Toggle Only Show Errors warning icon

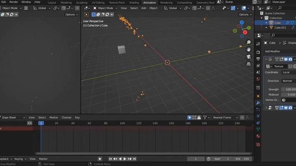click(x=199, y=118)
